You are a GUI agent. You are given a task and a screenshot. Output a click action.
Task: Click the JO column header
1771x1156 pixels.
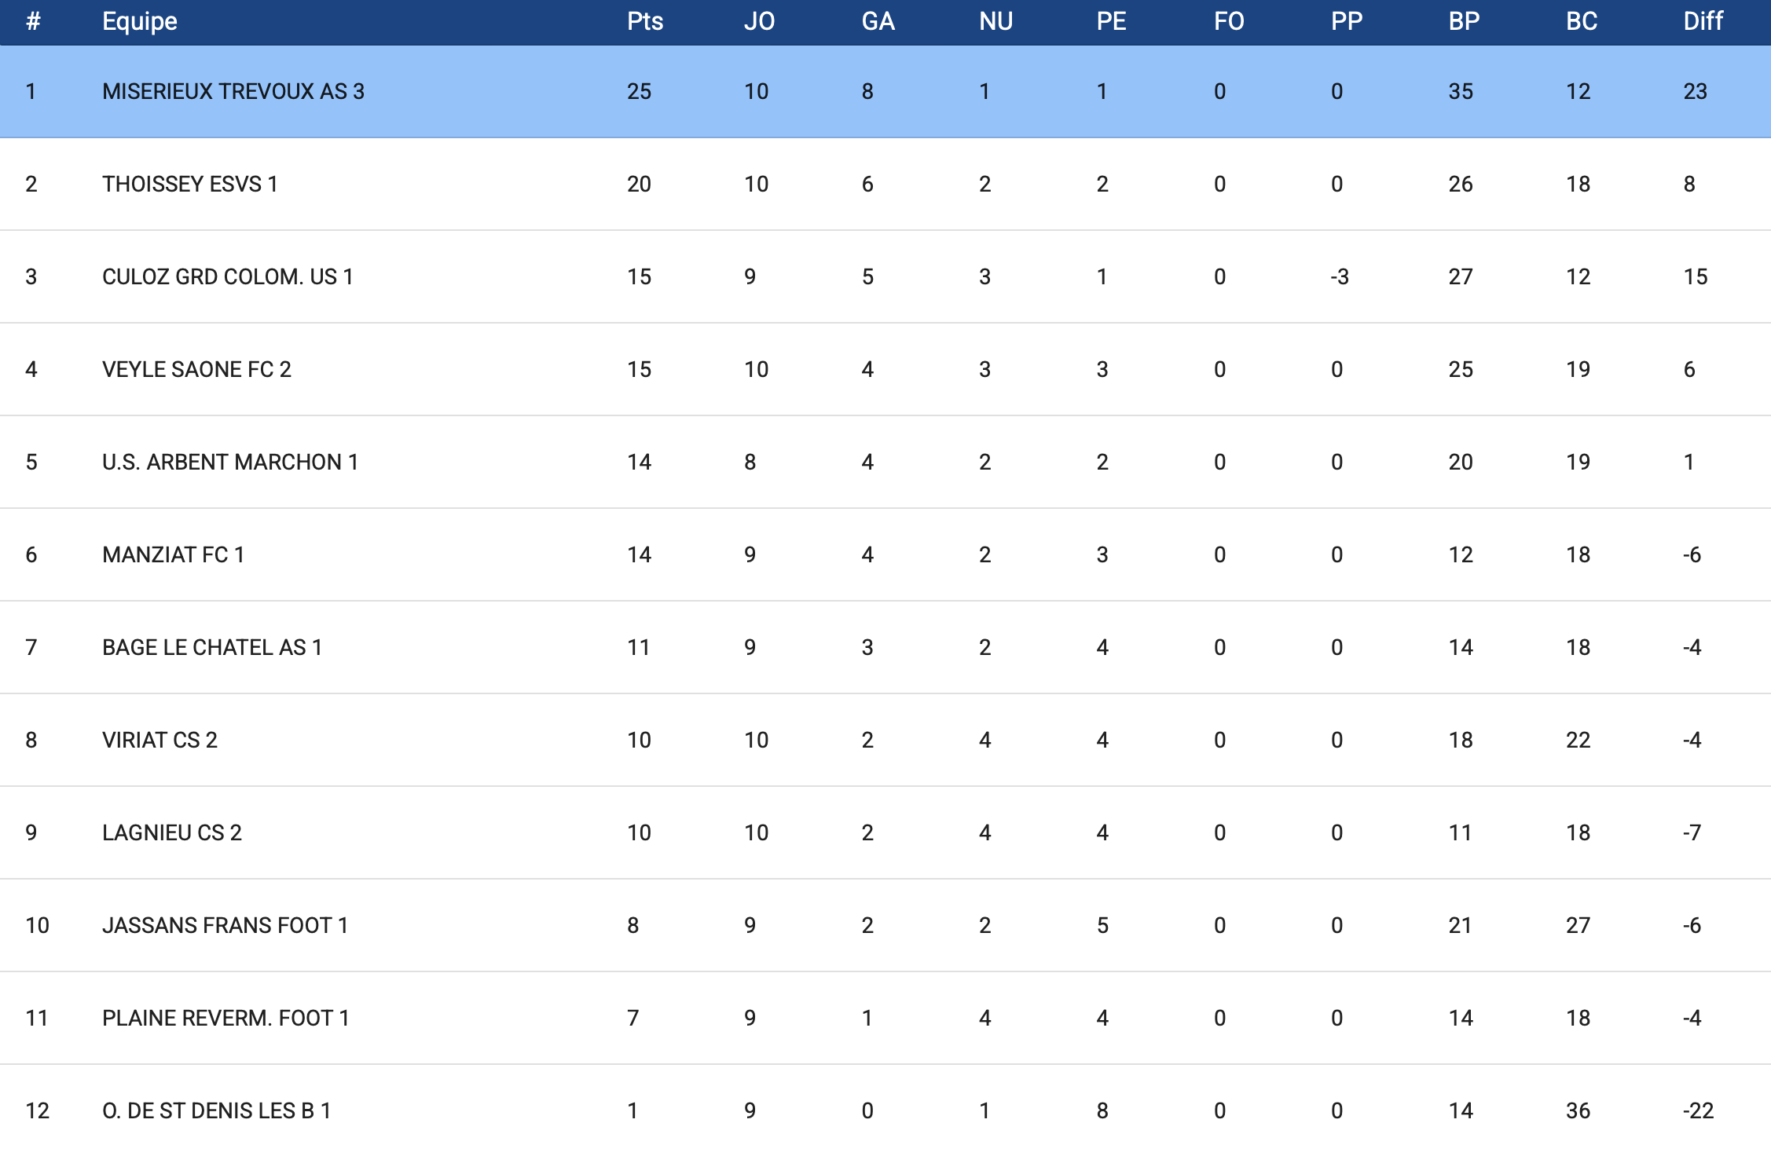[759, 21]
